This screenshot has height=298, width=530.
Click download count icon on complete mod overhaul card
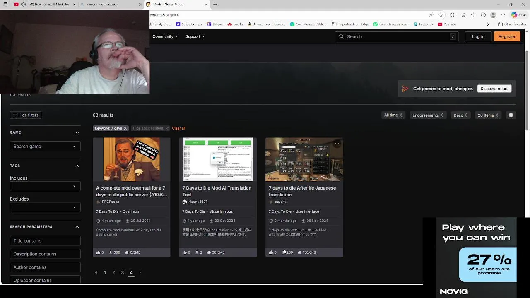[x=110, y=252]
